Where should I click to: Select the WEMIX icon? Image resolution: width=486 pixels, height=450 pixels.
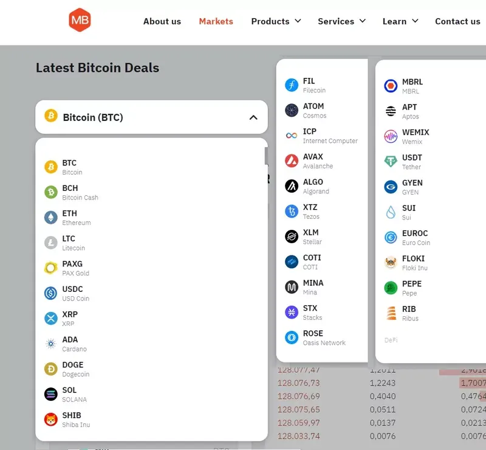(x=391, y=136)
